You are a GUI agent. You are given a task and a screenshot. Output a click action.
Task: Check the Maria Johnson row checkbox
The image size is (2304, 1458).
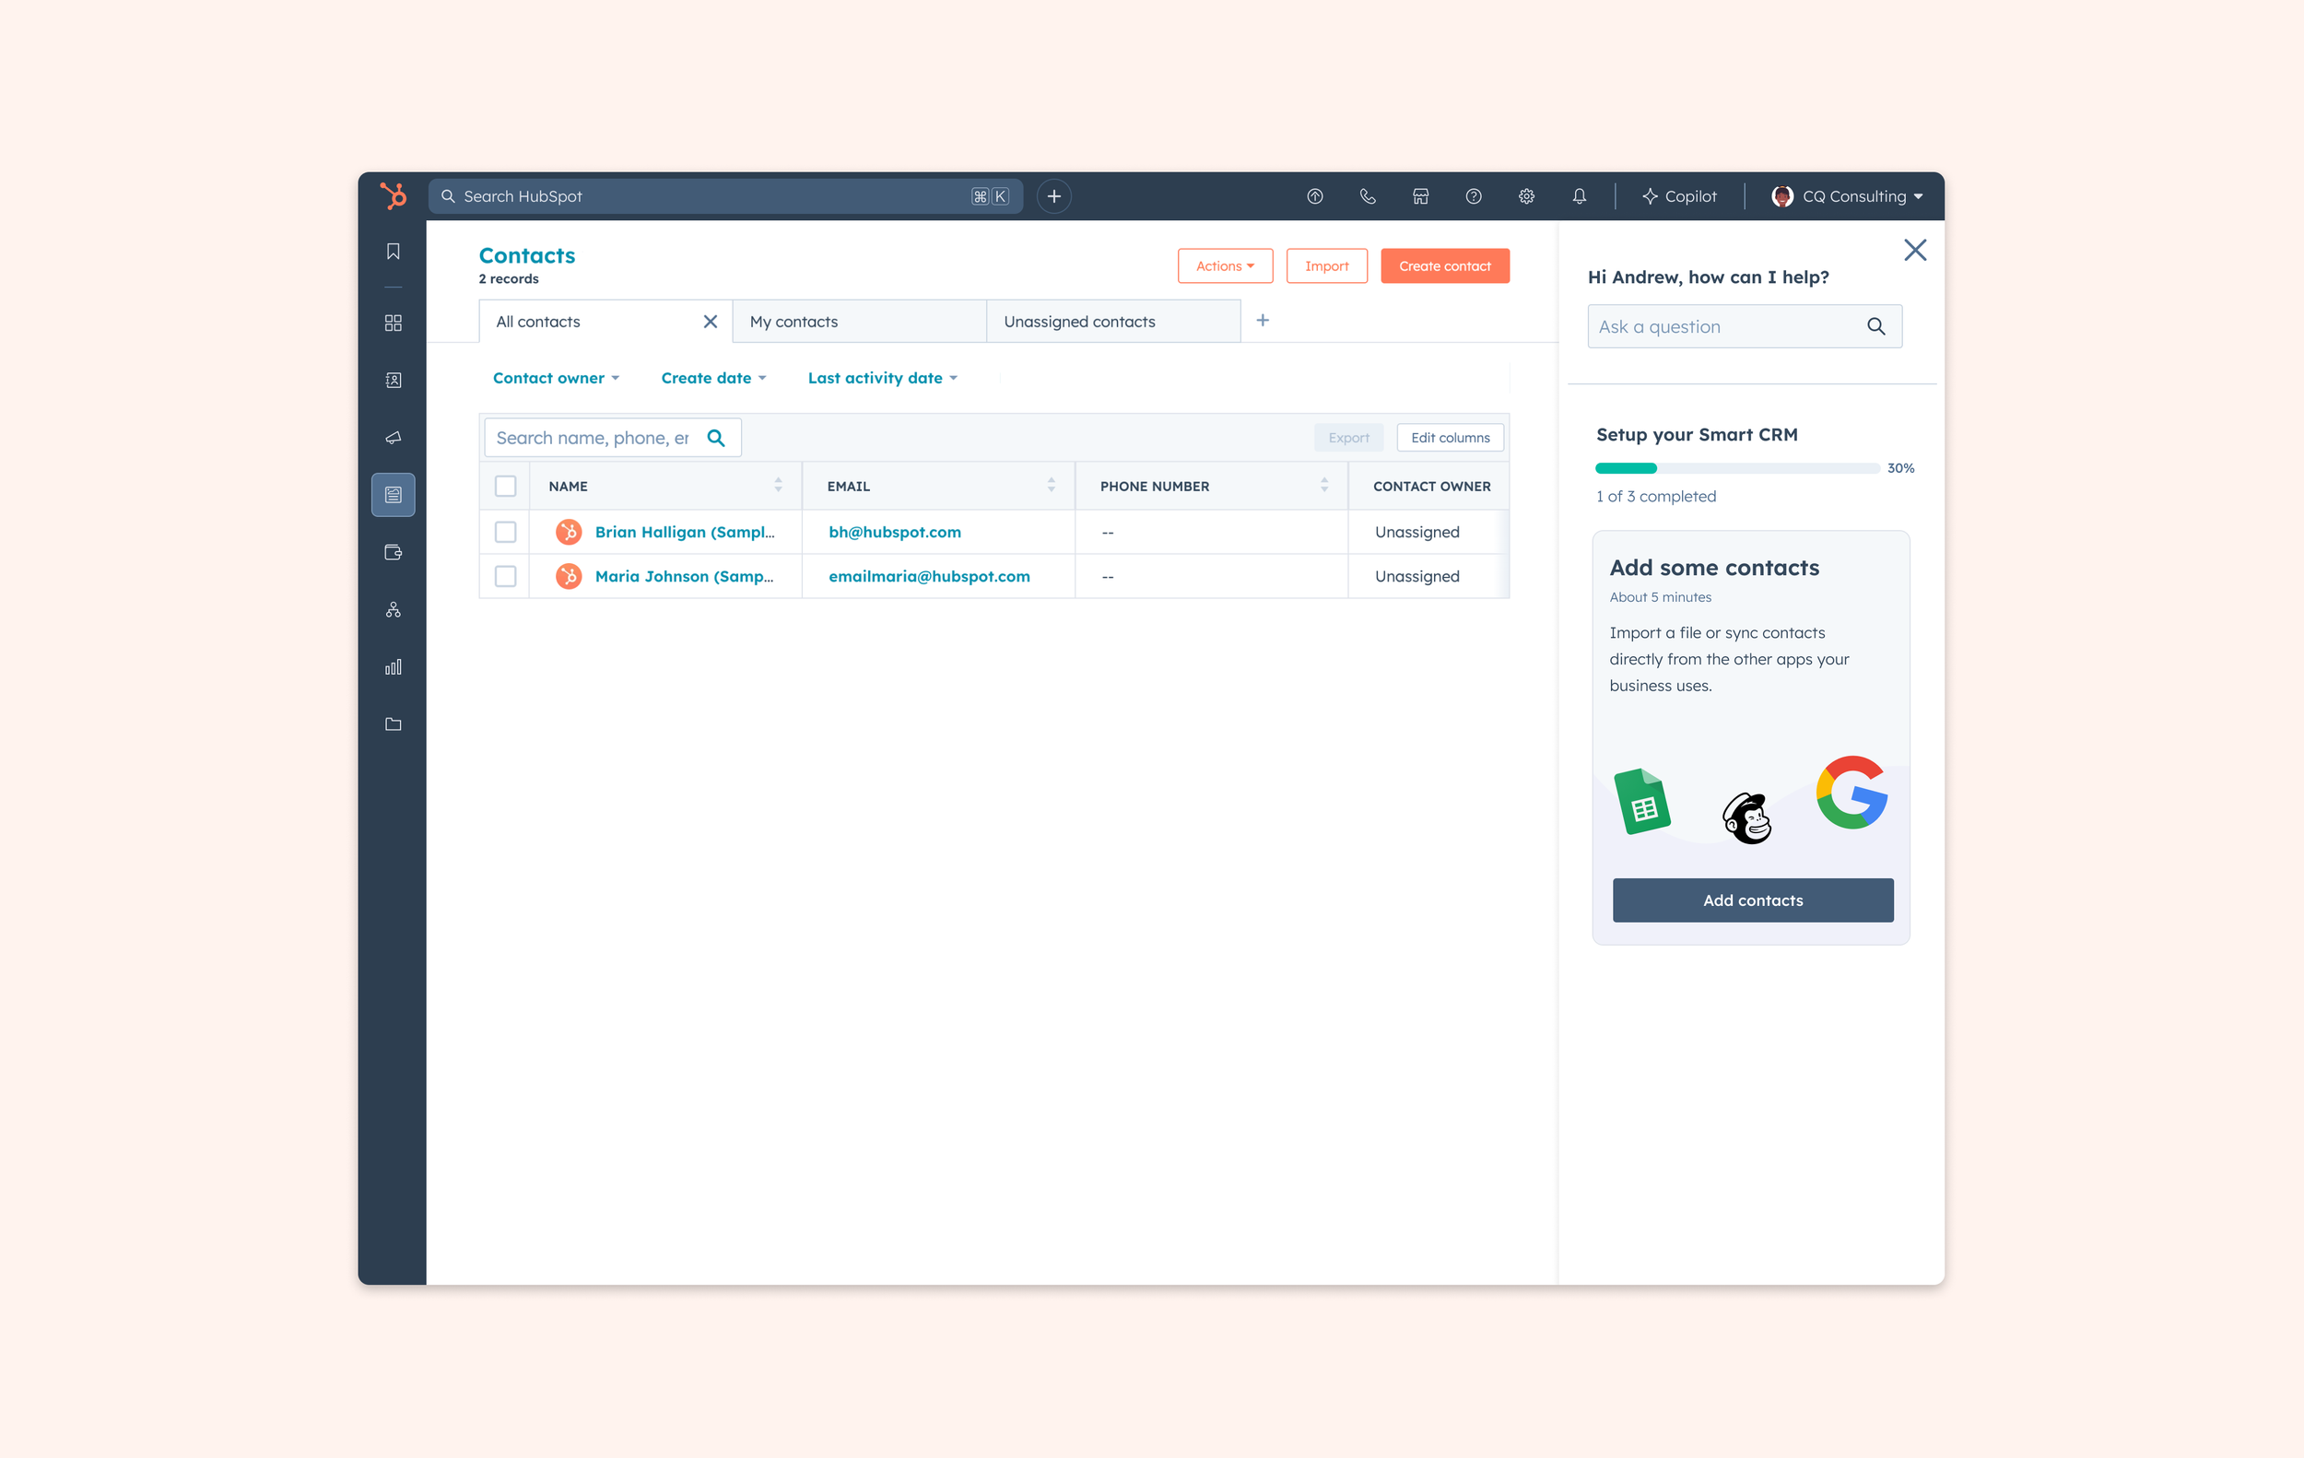505,576
